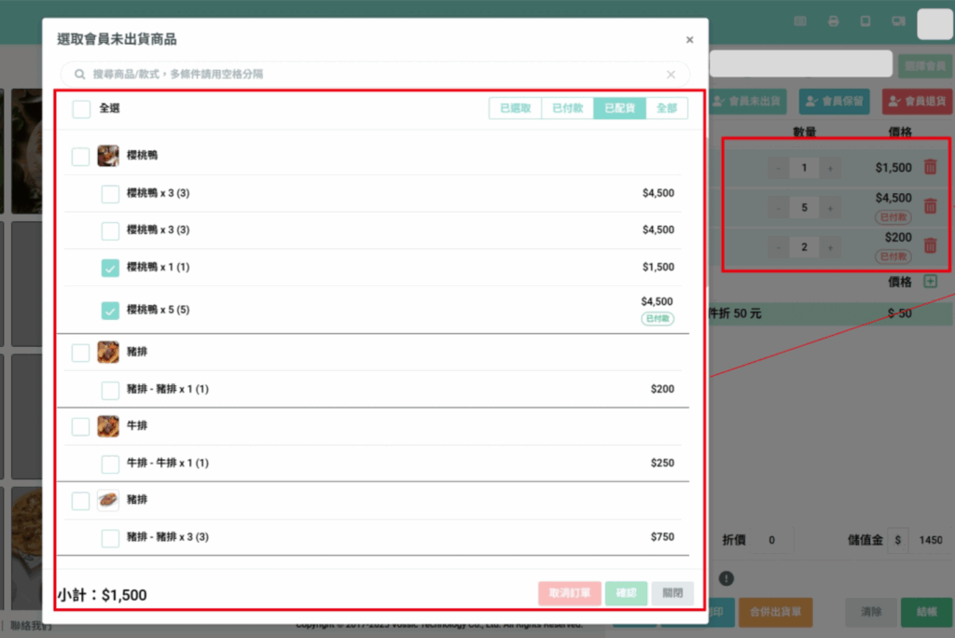Uncheck the 櫻桃鴨 x 1 (1) row
The height and width of the screenshot is (638, 955).
tap(110, 268)
